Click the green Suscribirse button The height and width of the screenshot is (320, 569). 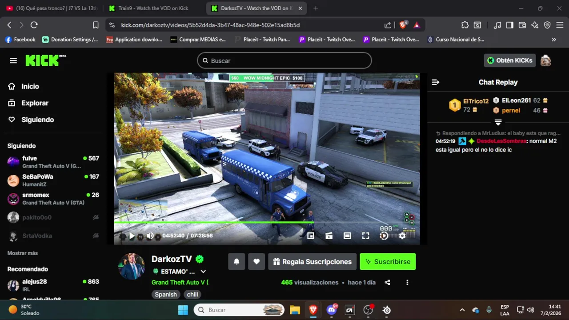[388, 262]
